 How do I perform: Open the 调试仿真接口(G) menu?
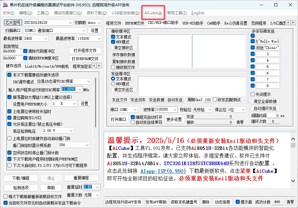[68, 13]
